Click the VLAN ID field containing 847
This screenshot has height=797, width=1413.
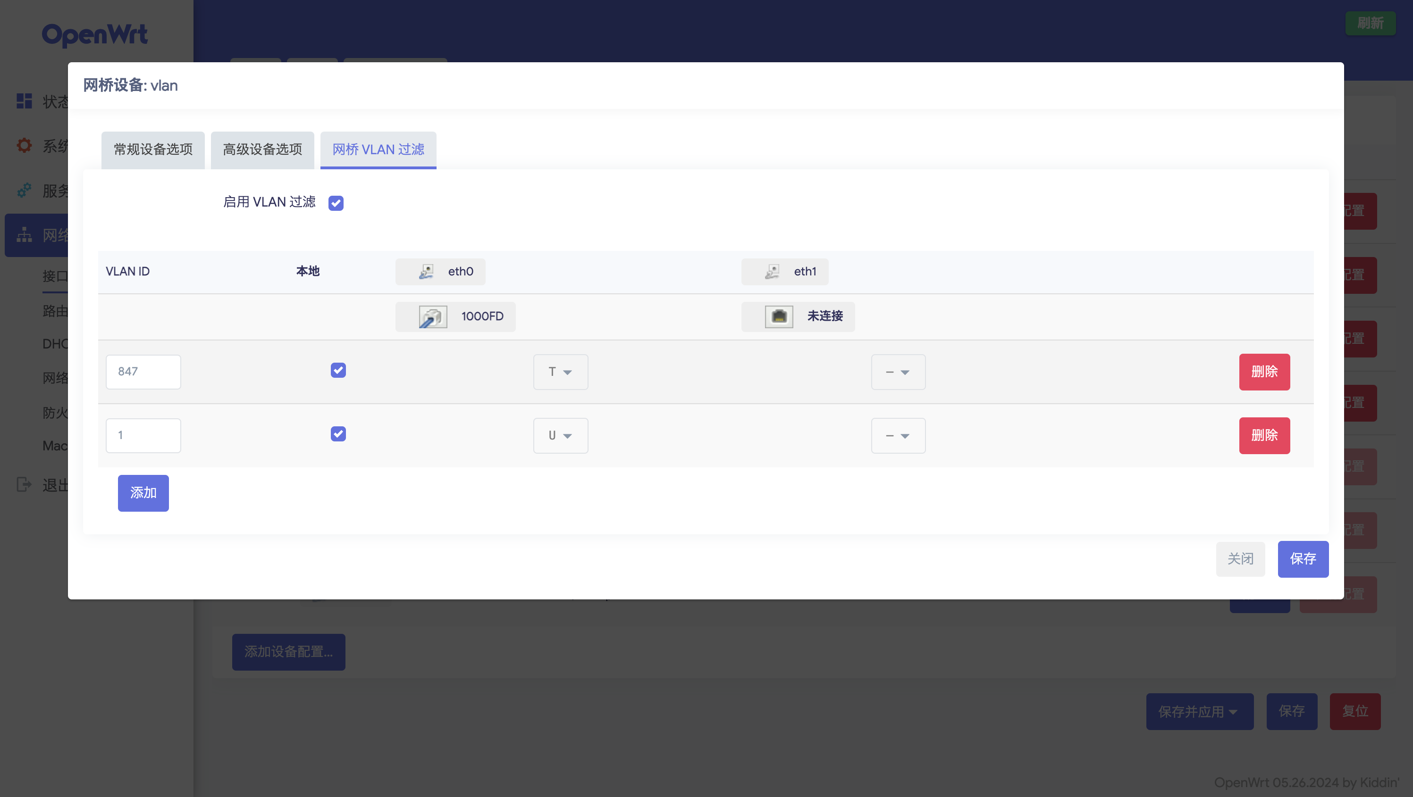[x=143, y=372]
